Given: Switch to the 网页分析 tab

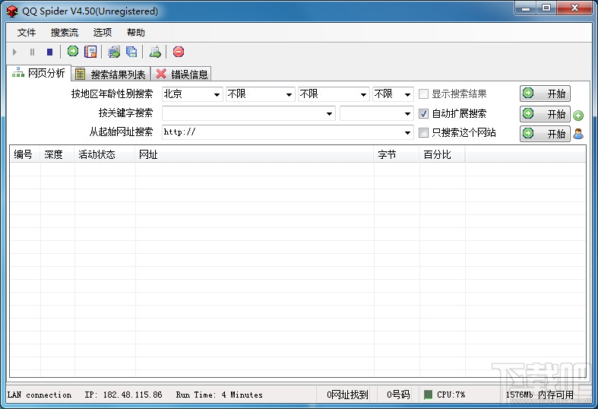Looking at the screenshot, I should pos(39,73).
